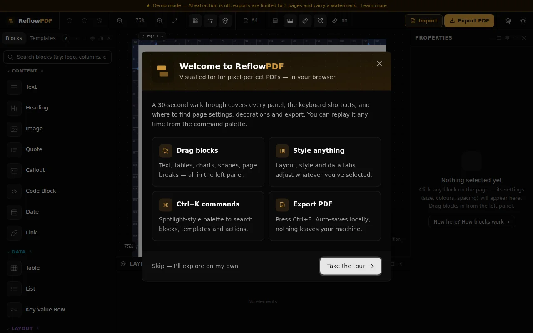Click the Import button
533x333 pixels.
point(423,21)
